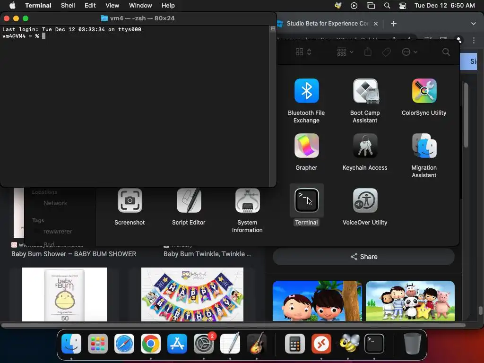Open the Help menu
The width and height of the screenshot is (484, 363).
168,6
